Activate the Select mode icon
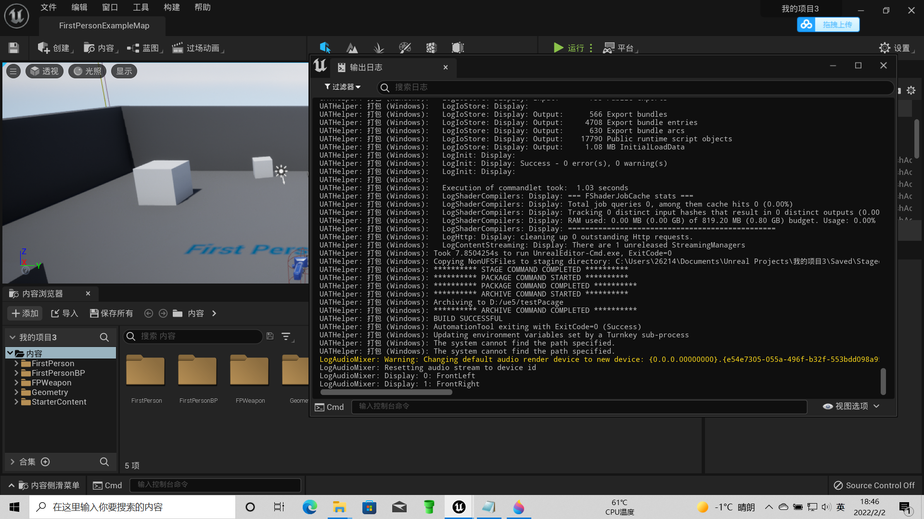Screen dimensions: 924x519 pos(325,48)
